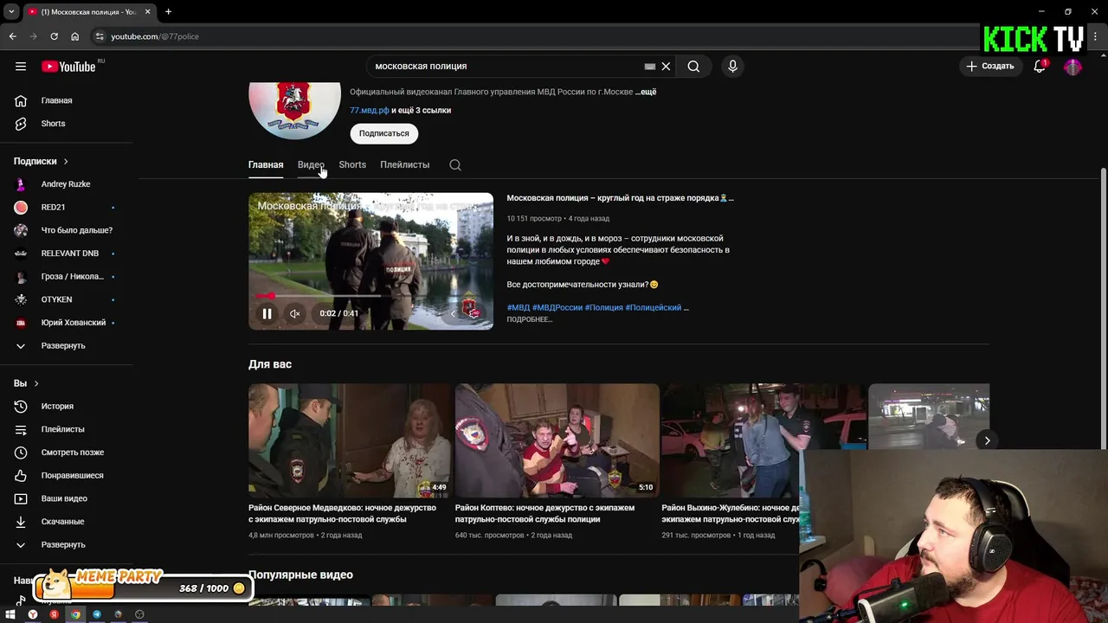The image size is (1108, 623).
Task: Open the 77.мвд.рф channel link
Action: pyautogui.click(x=370, y=111)
